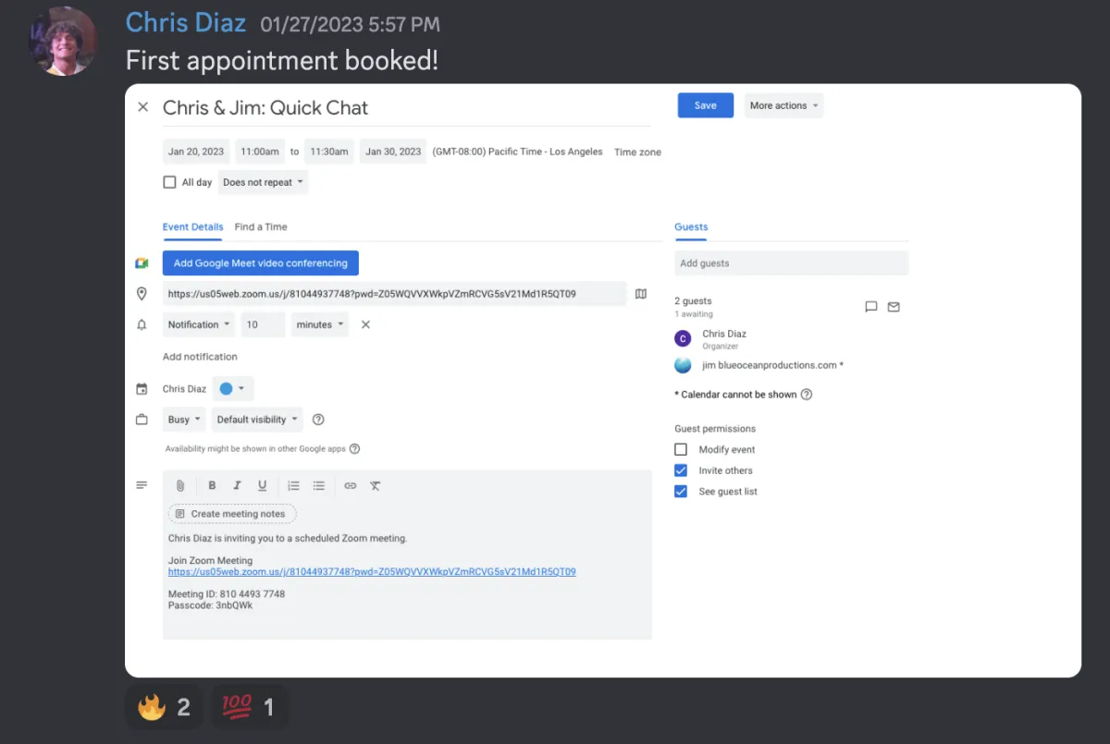The image size is (1110, 744).
Task: Edit the event title Chris & Jim: Quick Chat
Action: coord(406,108)
